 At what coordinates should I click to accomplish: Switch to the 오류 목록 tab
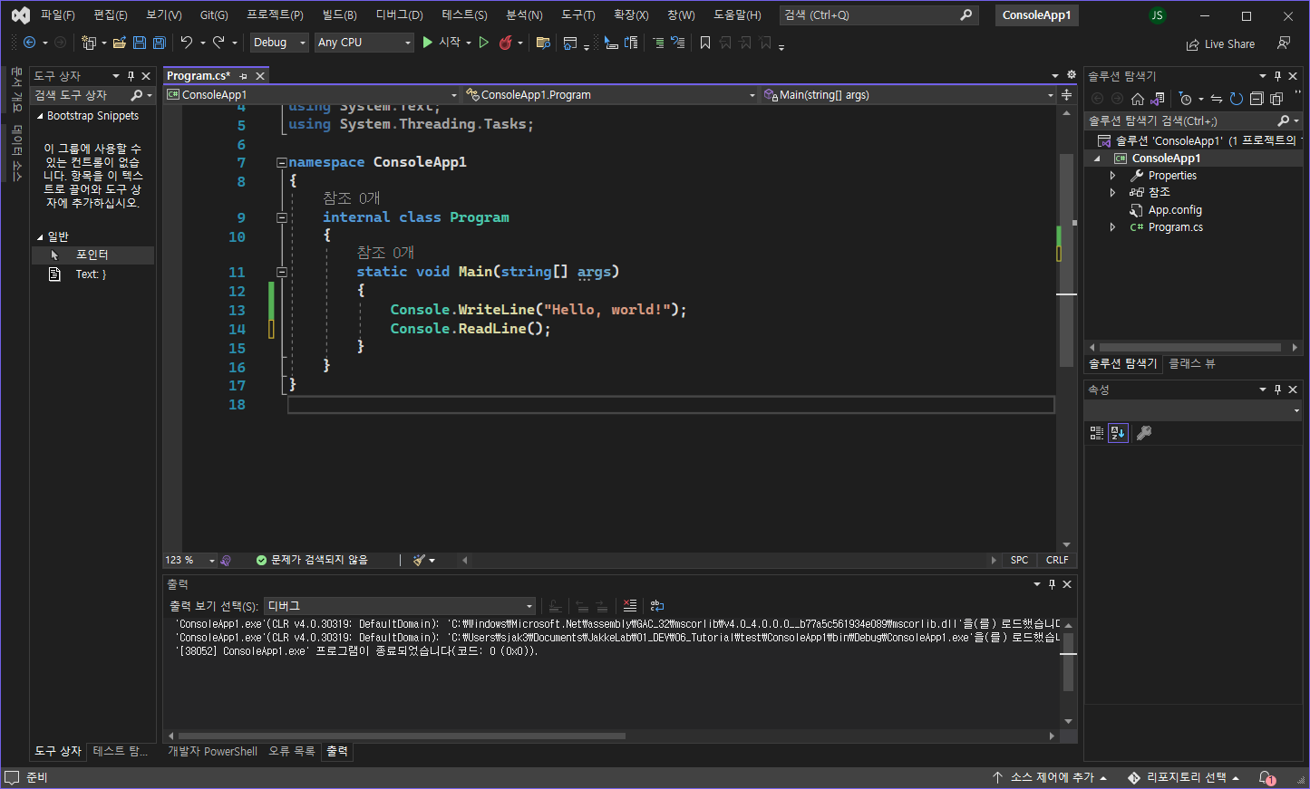tap(292, 751)
